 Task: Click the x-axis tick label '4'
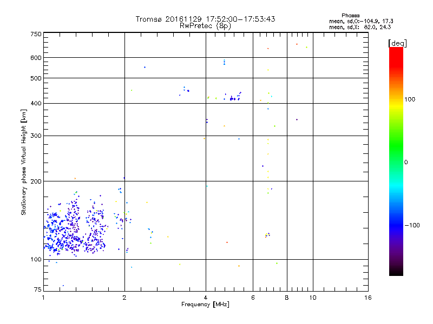[x=206, y=298]
